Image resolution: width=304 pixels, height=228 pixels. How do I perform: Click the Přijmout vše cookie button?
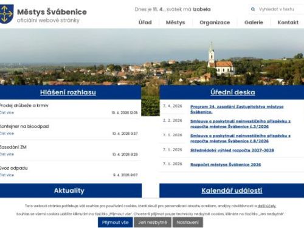(116, 223)
